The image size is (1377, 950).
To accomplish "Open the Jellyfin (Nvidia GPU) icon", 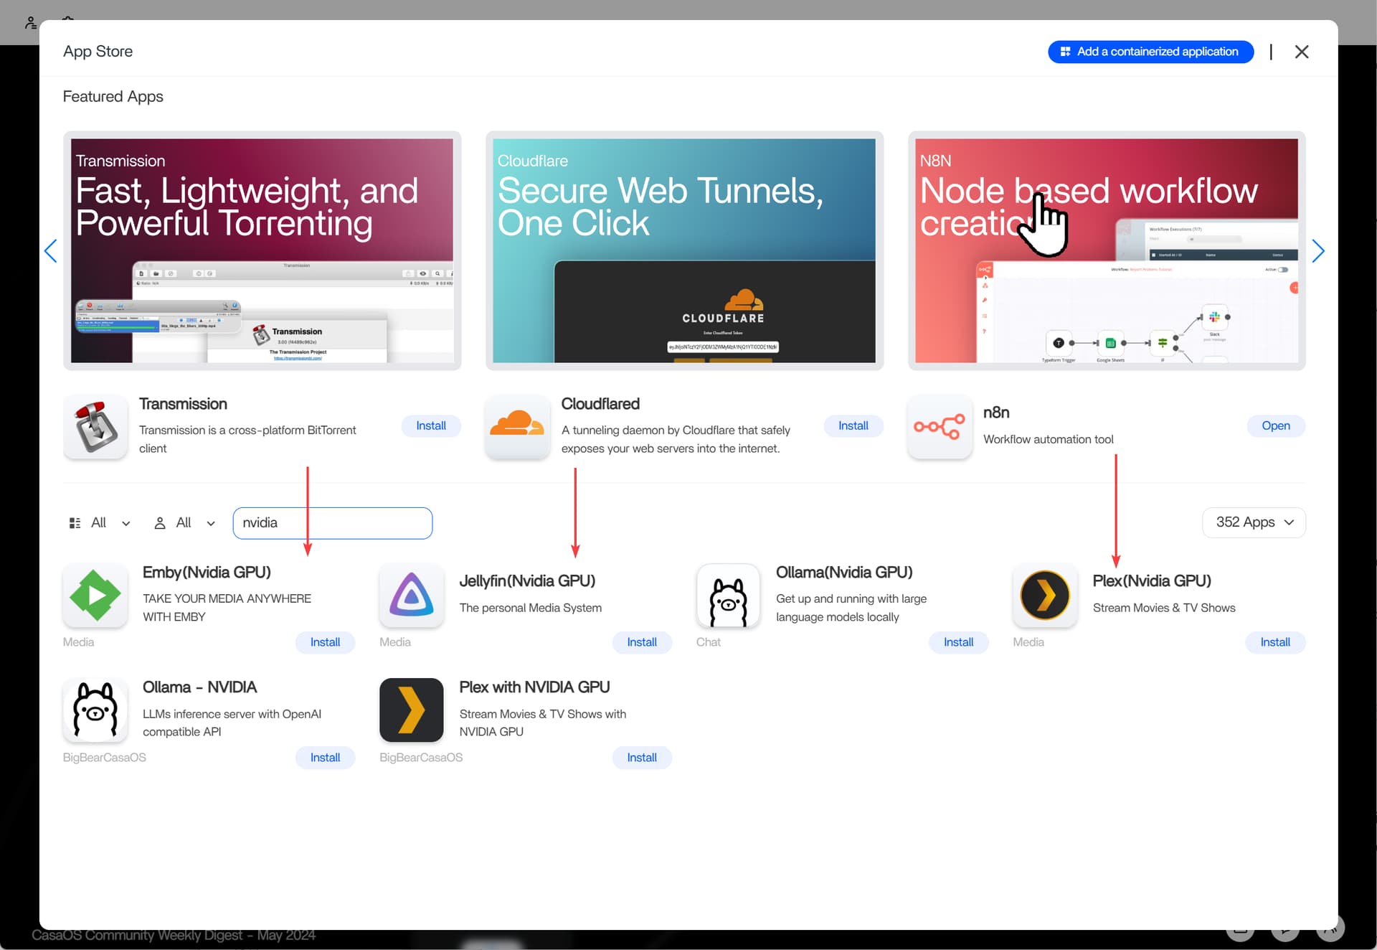I will 412,596.
